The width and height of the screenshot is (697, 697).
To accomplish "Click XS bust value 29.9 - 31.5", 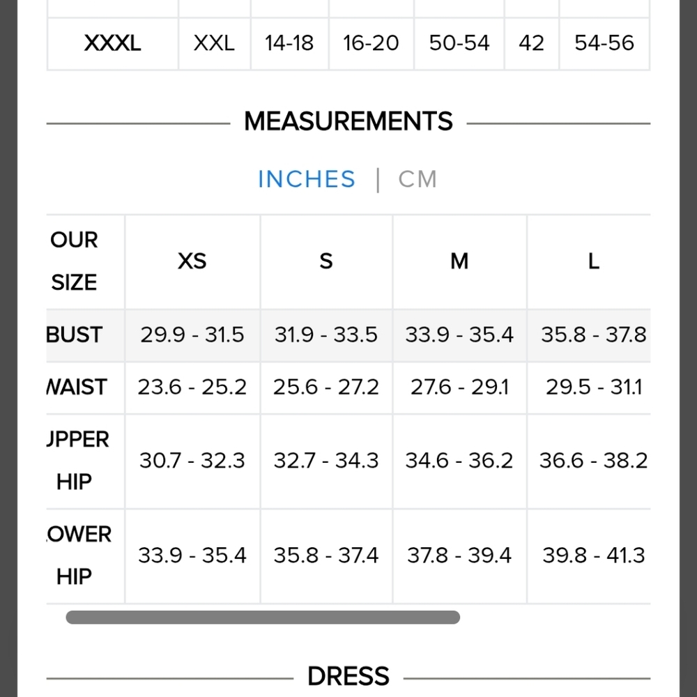I will 192,335.
